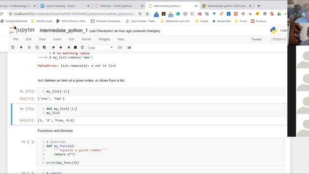Screen dimensions: 309x174
Task: Click the Logout button
Action: (x=283, y=30)
